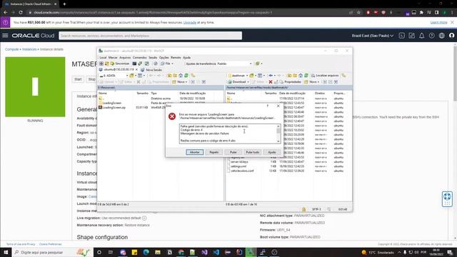Screen dimensions: 457x257
Task: Click the Sincronizar toolbar button
Action: (x=119, y=64)
